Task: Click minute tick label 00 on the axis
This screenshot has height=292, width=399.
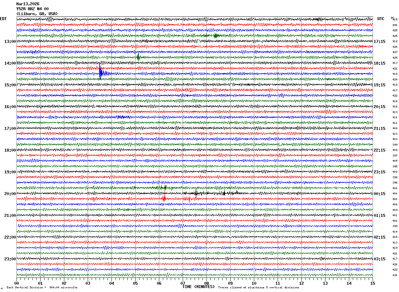Action: [16, 283]
